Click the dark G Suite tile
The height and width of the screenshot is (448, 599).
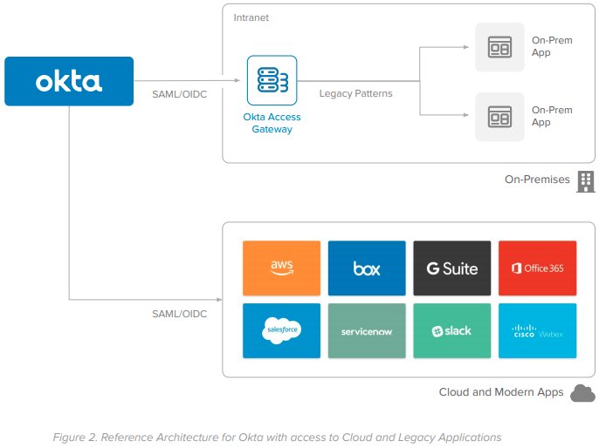coord(452,268)
